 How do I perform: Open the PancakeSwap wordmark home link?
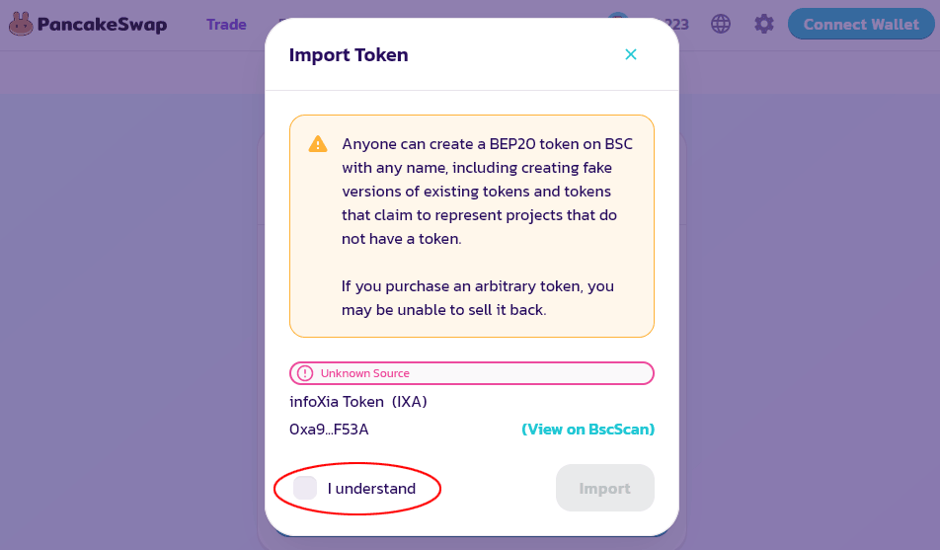click(x=102, y=25)
